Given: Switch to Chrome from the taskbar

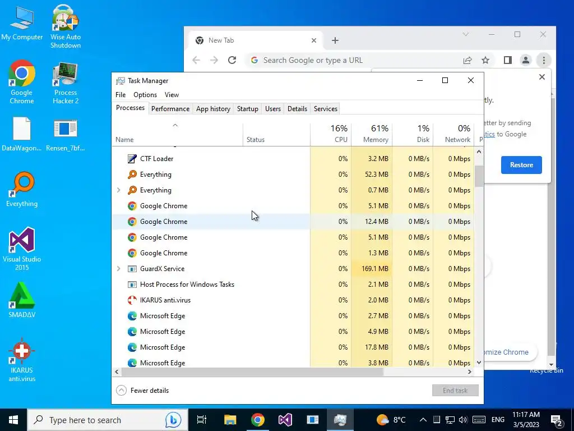Looking at the screenshot, I should point(258,420).
